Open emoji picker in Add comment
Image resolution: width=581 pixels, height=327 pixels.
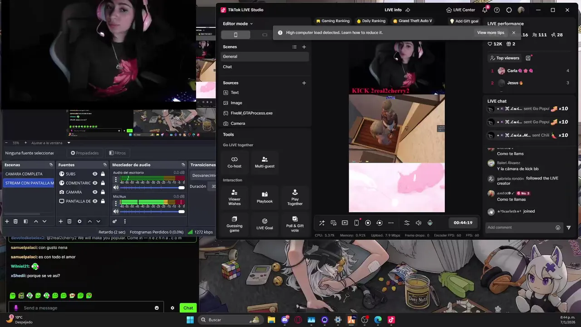pos(558,228)
